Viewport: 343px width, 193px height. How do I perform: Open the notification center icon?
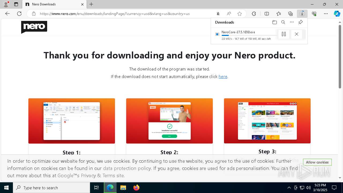click(x=334, y=188)
